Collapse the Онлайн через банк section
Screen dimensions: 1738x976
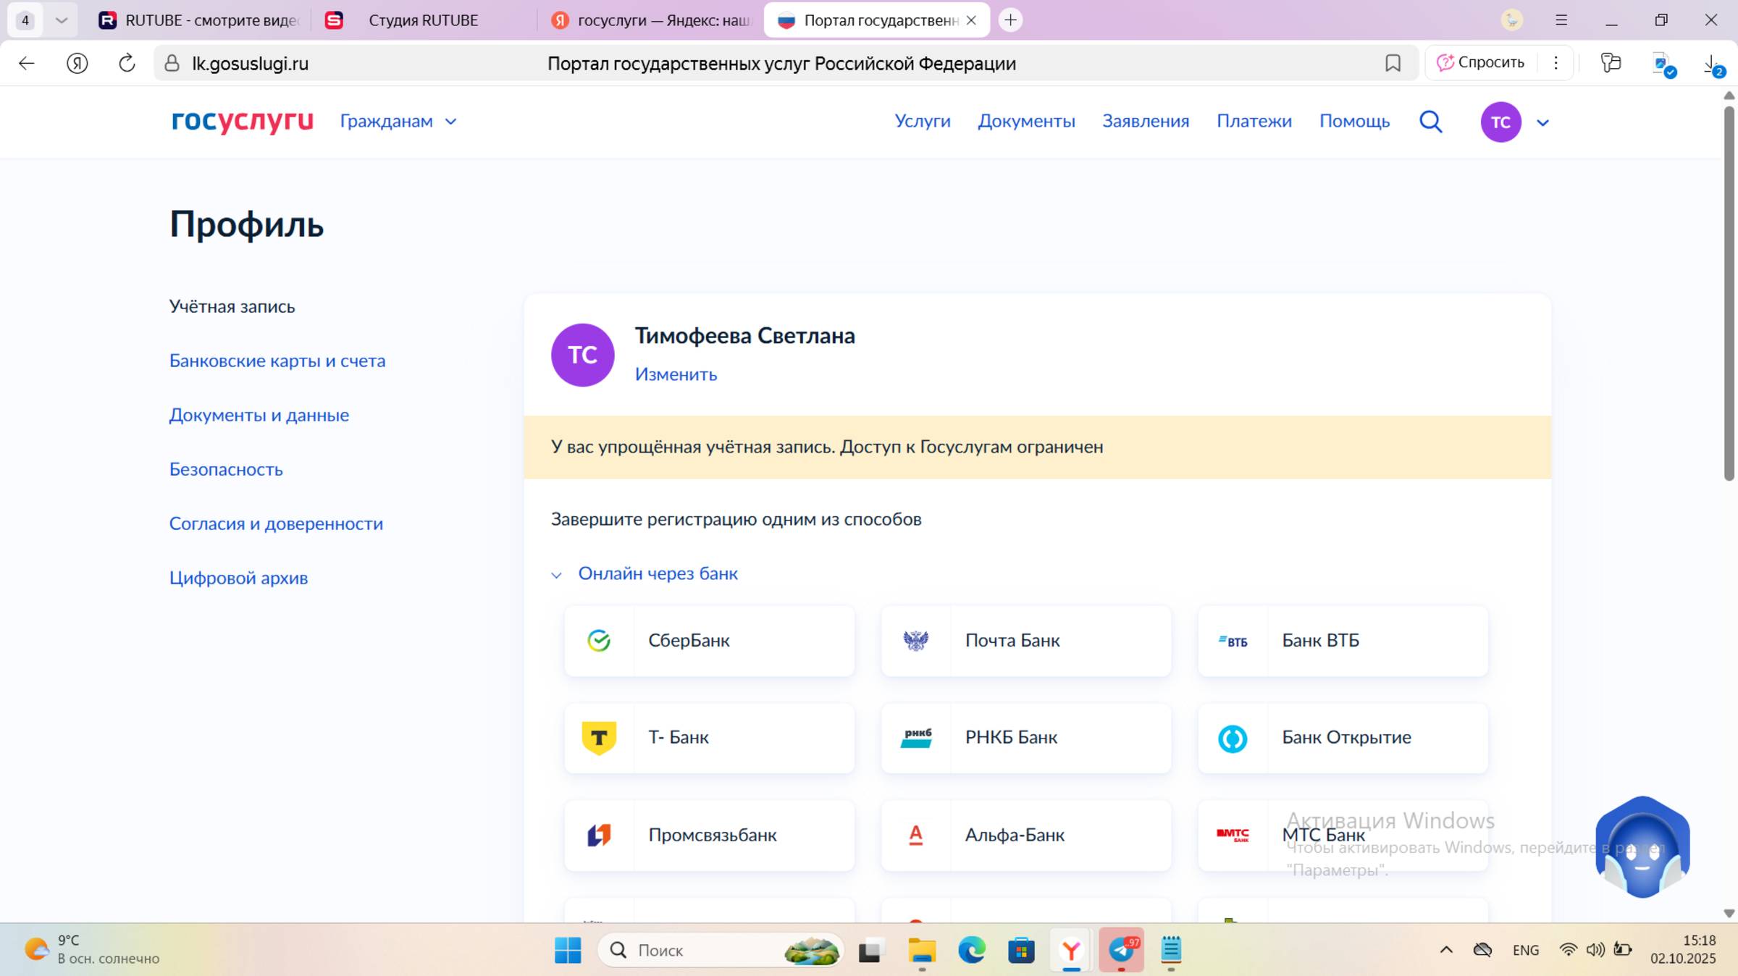point(657,574)
